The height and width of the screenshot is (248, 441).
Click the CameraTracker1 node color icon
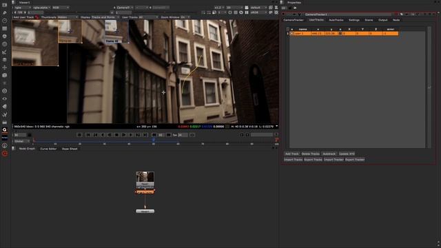pos(397,14)
